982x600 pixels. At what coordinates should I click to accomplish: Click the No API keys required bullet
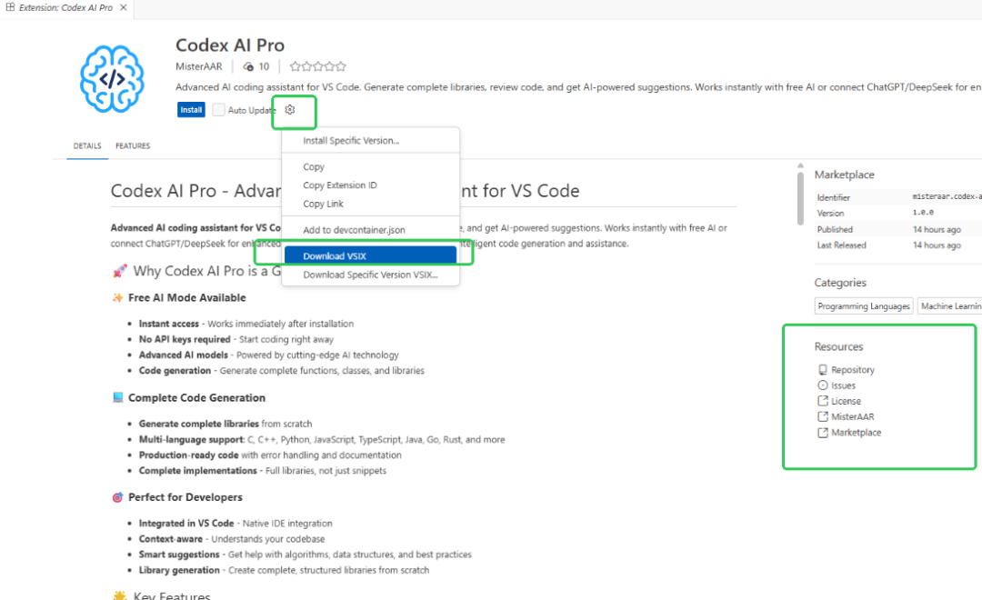coord(236,339)
